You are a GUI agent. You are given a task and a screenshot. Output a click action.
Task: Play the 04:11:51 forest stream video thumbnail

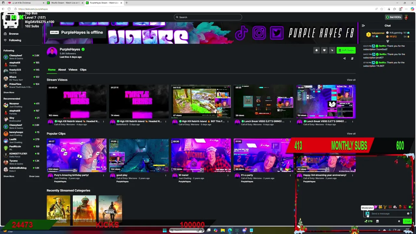pos(201,101)
